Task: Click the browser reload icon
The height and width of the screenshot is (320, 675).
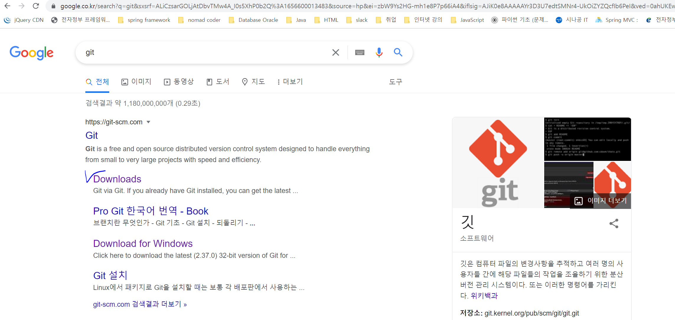Action: (x=36, y=6)
